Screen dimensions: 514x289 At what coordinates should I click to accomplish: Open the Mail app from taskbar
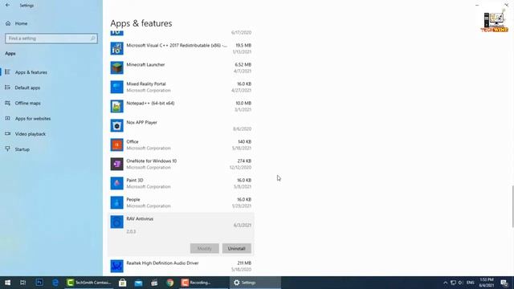click(138, 283)
